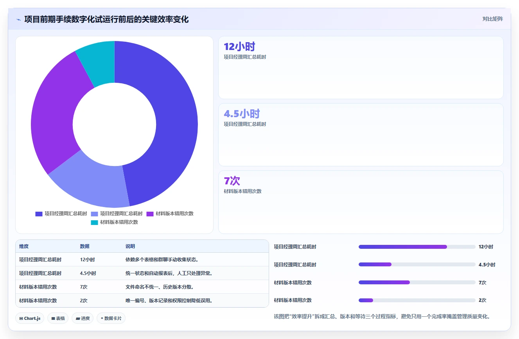Click the 2次 value beside its progress bar
Viewport: 519px width, 339px height.
coord(482,300)
